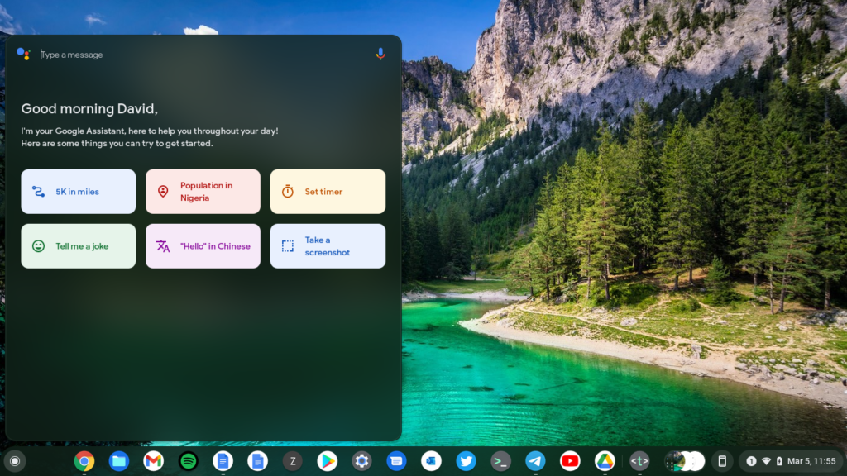Open the Phone Hub icon on shelf
This screenshot has width=847, height=476.
point(722,461)
